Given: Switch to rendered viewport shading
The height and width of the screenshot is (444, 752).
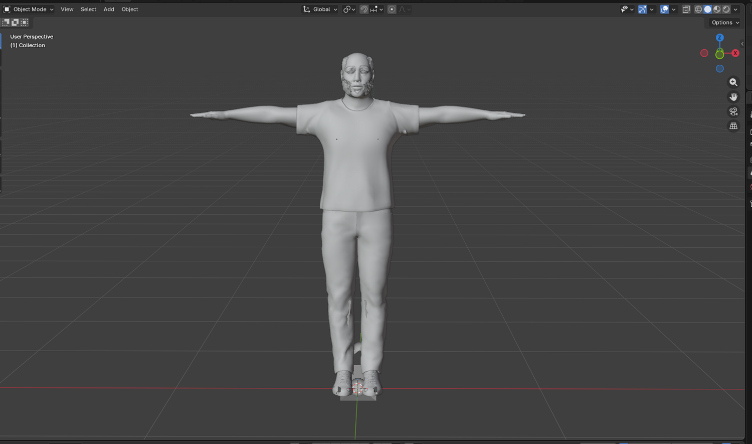Looking at the screenshot, I should point(726,9).
